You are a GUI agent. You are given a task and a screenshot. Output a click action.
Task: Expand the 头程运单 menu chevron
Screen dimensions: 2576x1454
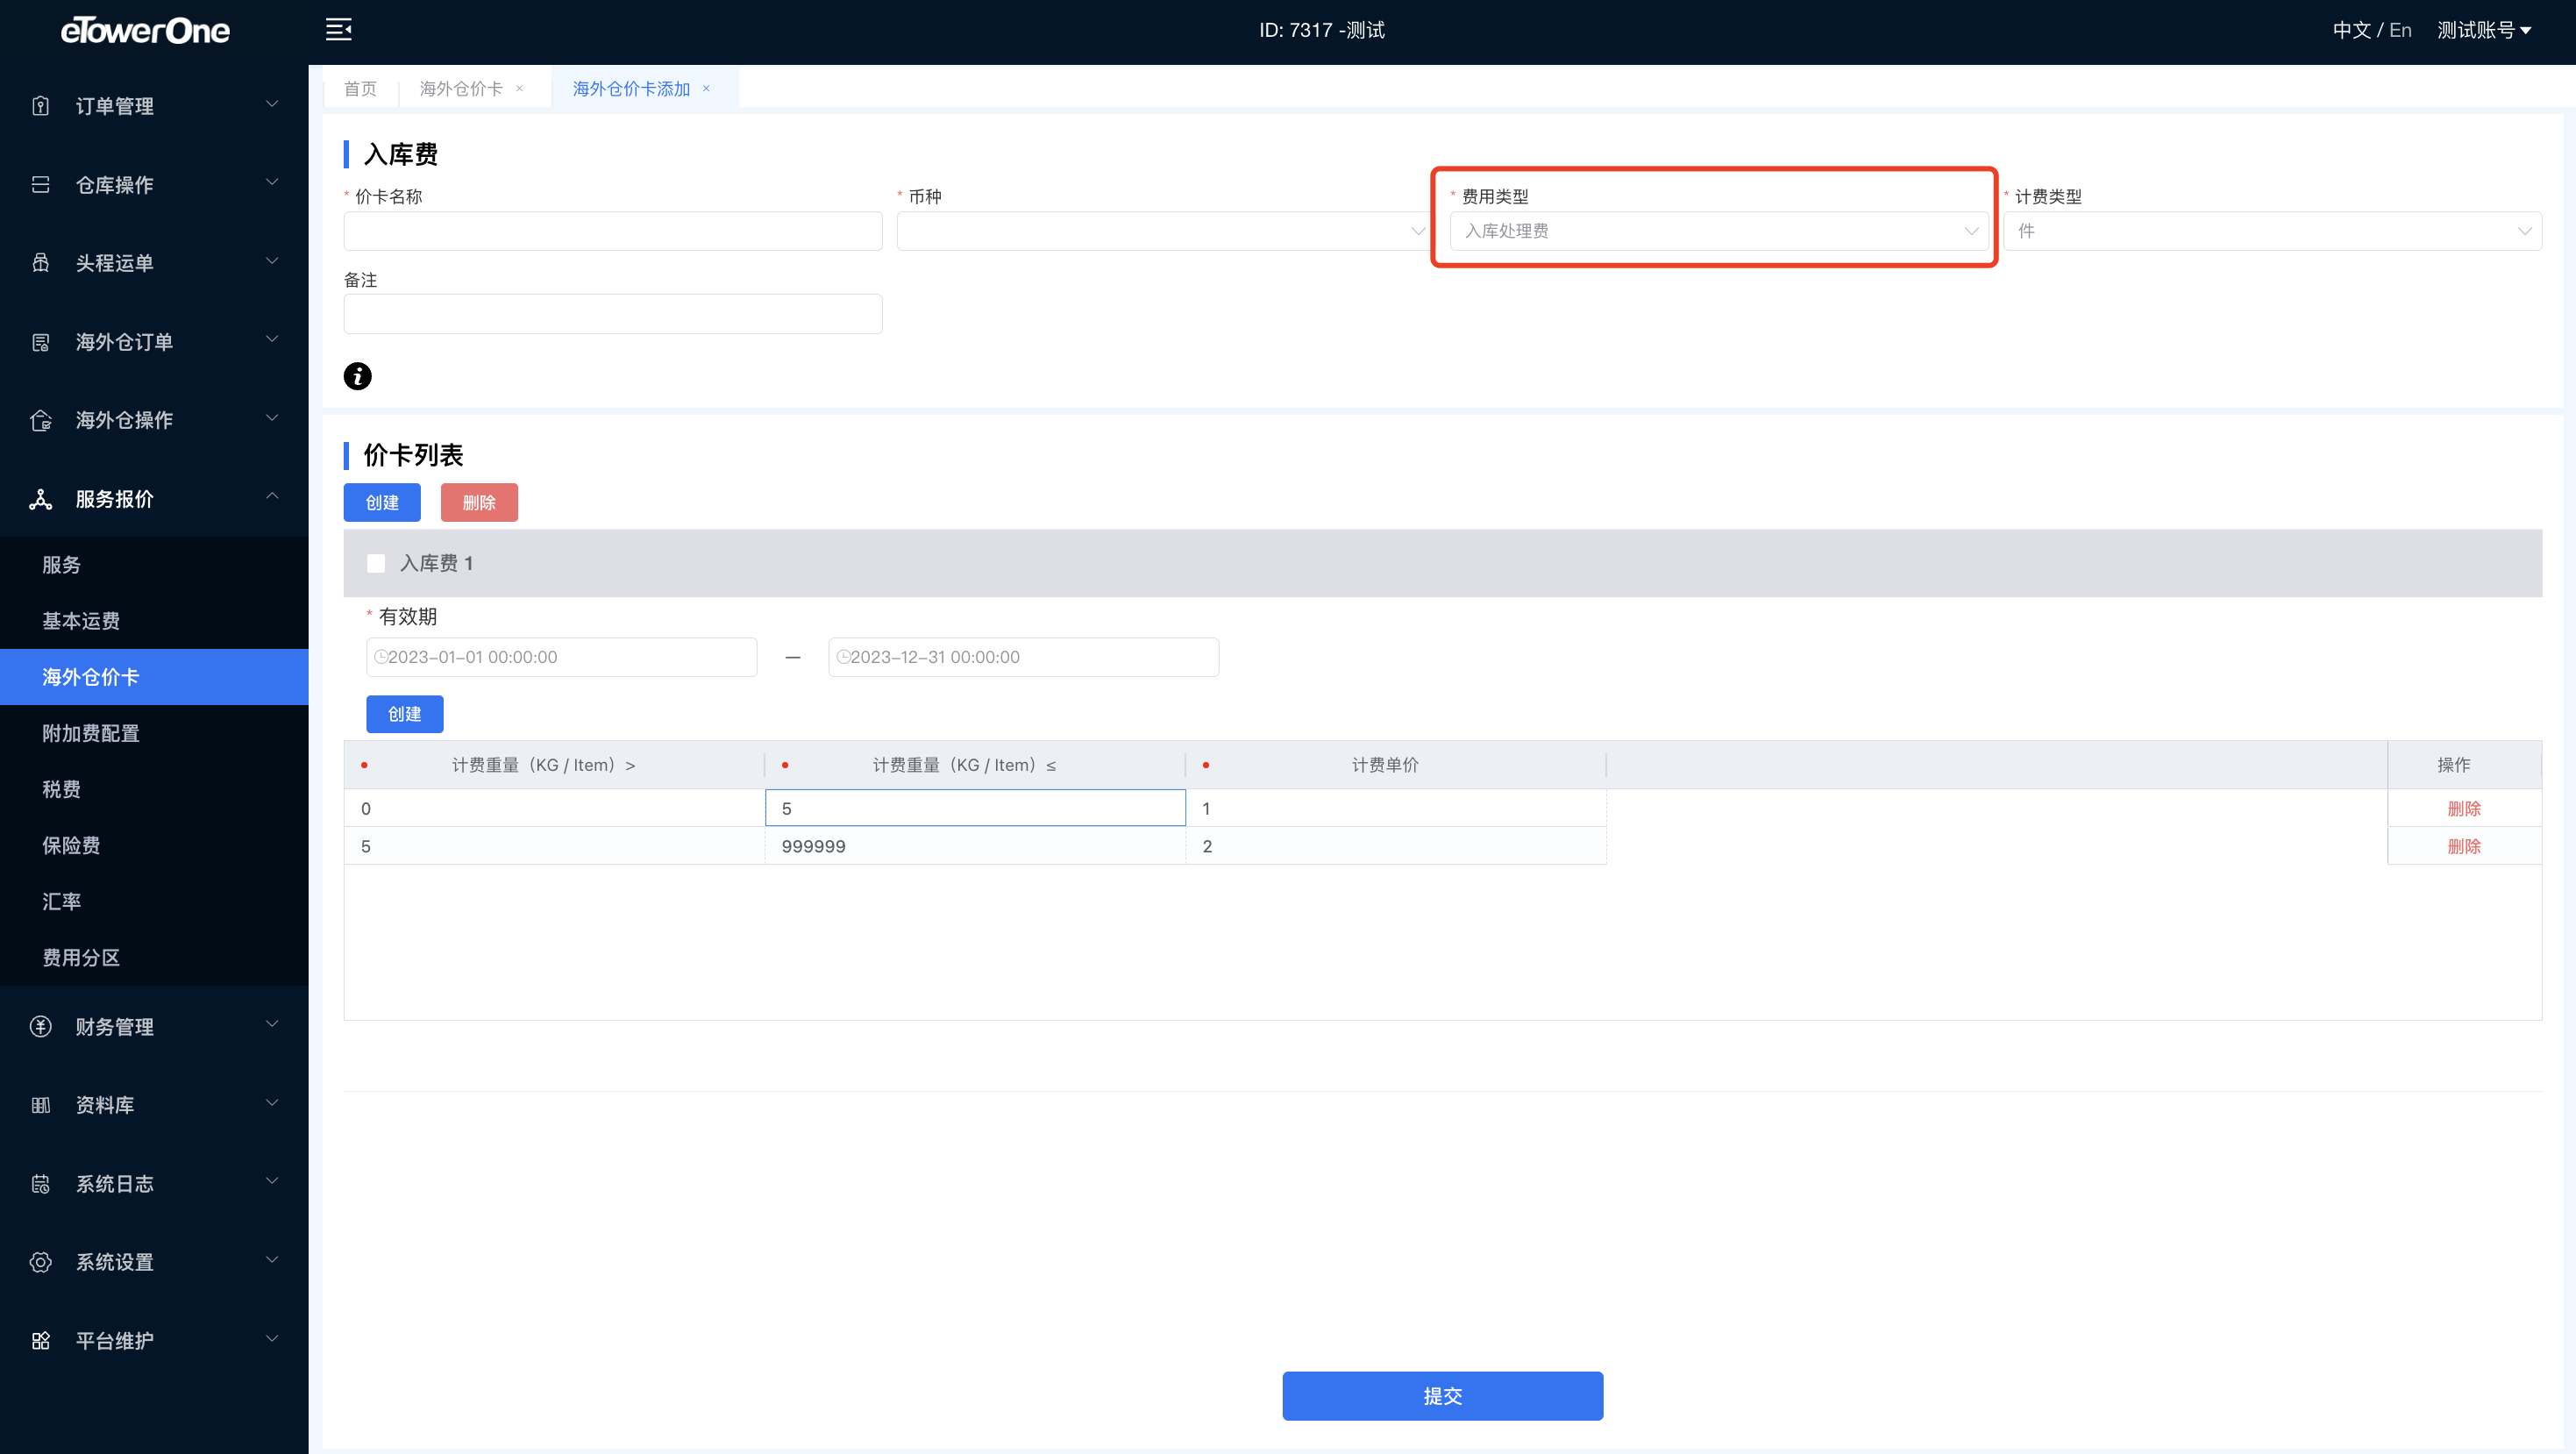coord(272,262)
